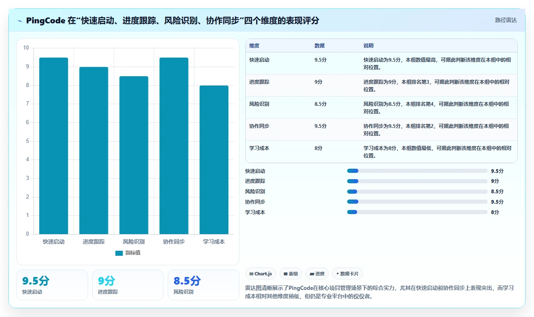Click the lightning icon before PingCode title

click(20, 21)
